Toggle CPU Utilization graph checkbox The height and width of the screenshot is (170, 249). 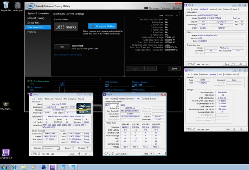28,87
